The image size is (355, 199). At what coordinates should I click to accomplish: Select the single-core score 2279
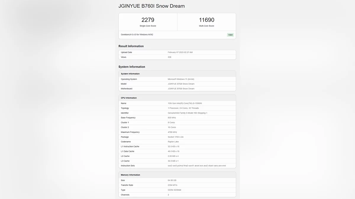[148, 20]
